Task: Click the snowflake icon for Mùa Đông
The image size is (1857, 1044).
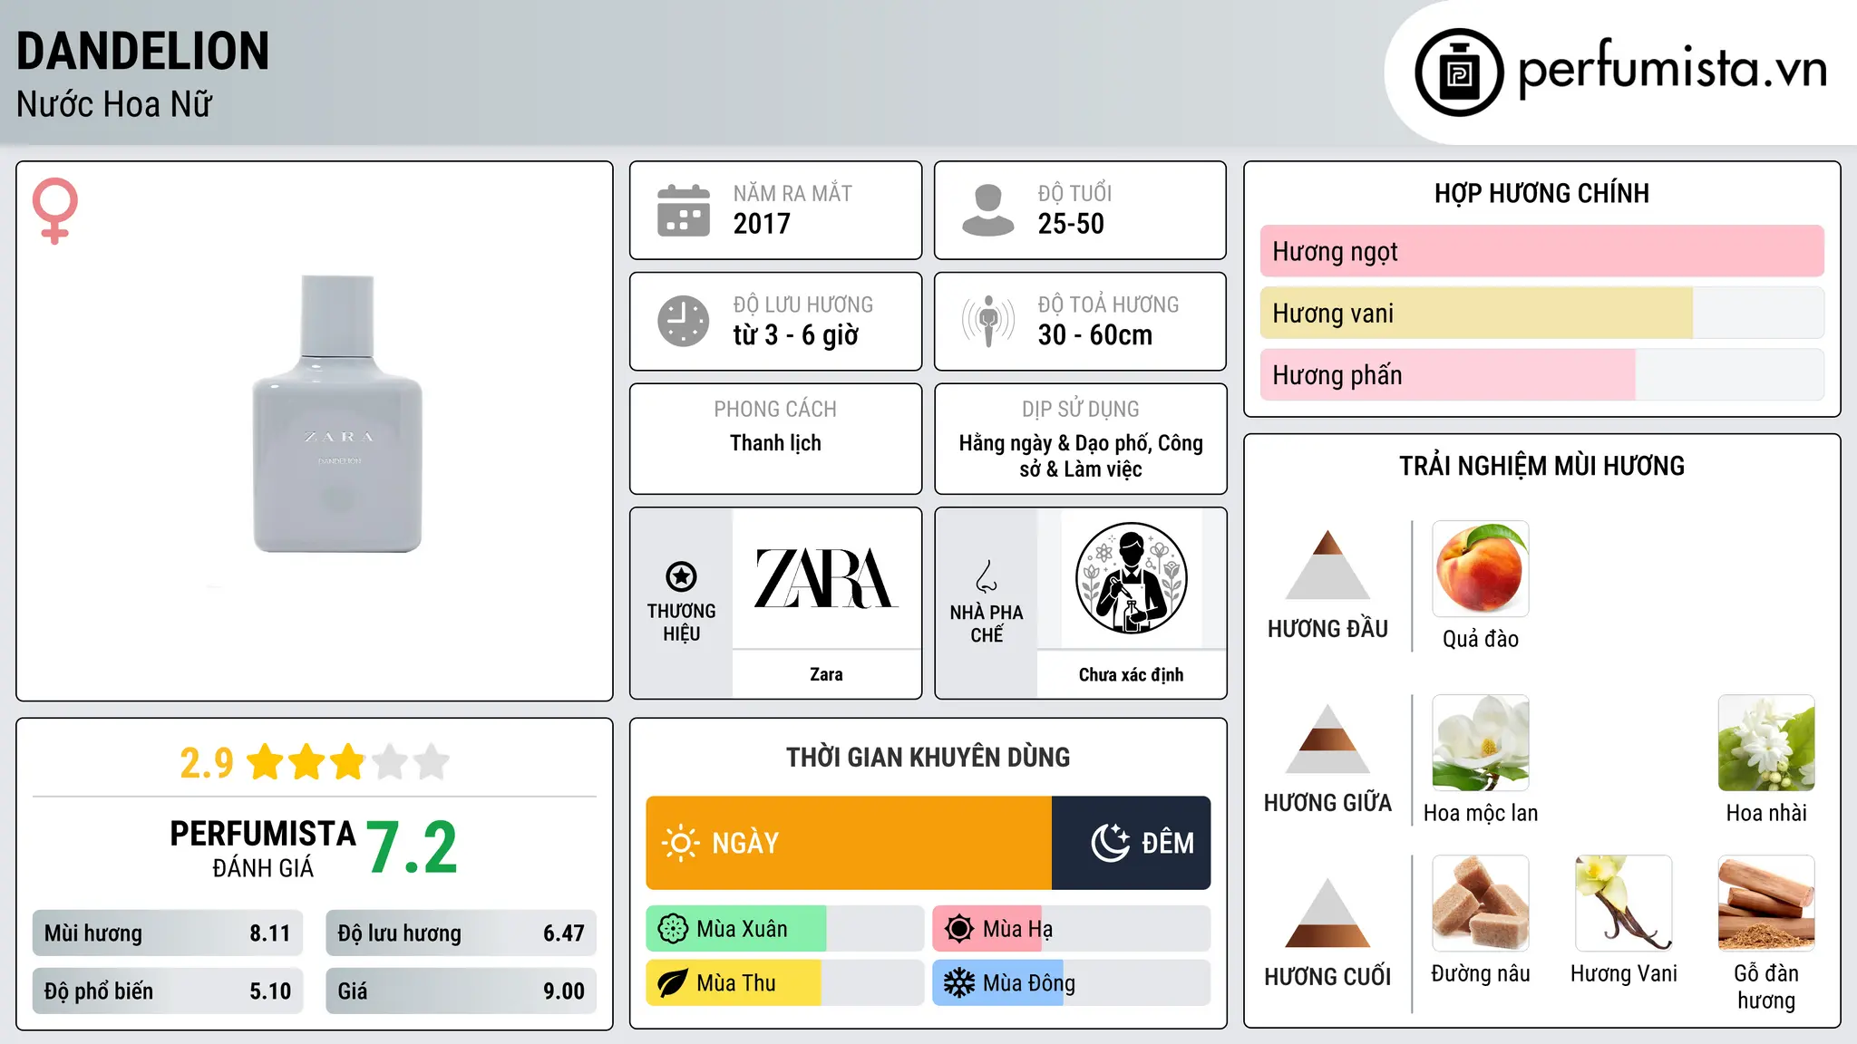Action: point(959,983)
